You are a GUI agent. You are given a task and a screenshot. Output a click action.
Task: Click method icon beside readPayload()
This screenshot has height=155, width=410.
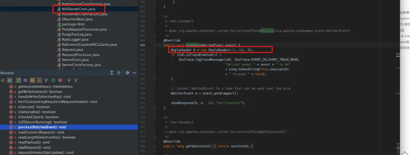pyautogui.click(x=11, y=142)
